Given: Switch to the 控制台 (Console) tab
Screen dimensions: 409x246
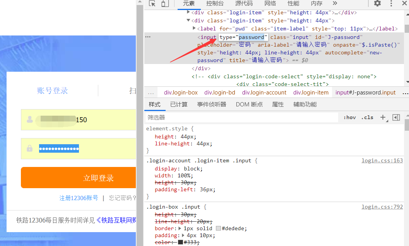Looking at the screenshot, I should click(x=215, y=3).
